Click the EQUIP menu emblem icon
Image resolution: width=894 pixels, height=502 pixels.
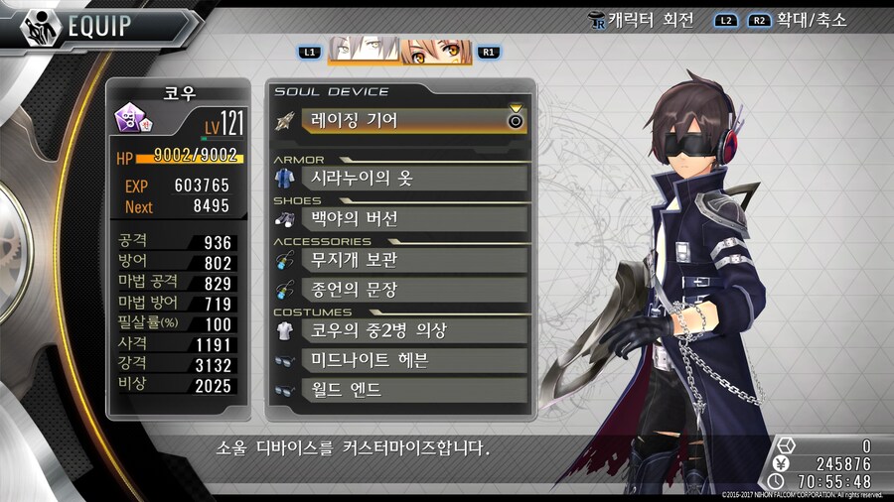[x=41, y=28]
